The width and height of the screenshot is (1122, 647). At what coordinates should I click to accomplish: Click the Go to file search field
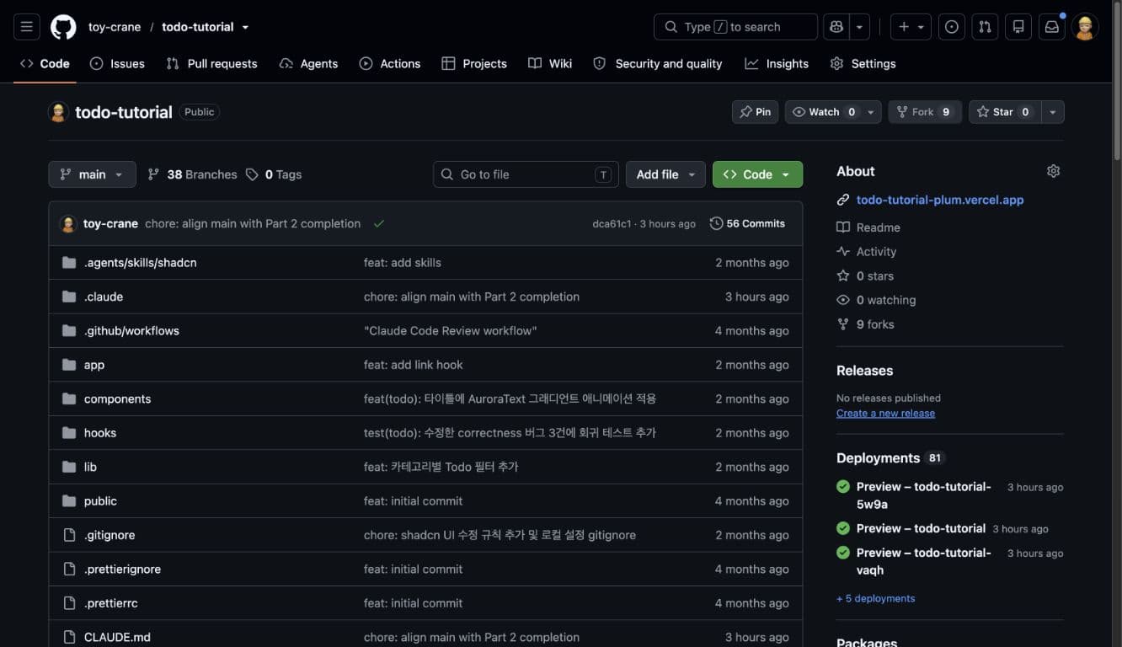point(526,174)
